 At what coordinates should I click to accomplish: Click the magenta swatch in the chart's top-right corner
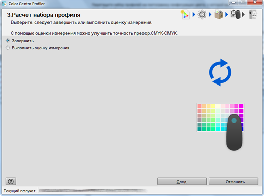click(x=241, y=106)
